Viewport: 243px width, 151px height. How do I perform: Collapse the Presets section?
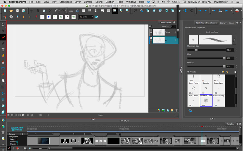click(188, 72)
